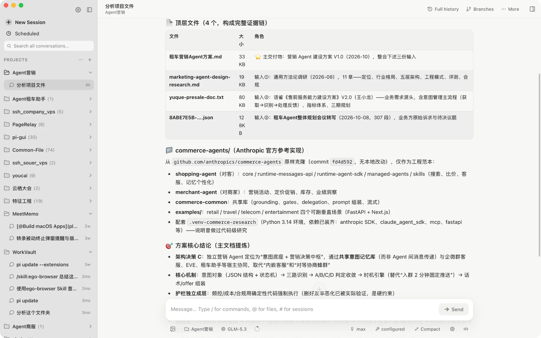Expand the Agent租车助手 project
This screenshot has width=541, height=338.
(x=90, y=99)
